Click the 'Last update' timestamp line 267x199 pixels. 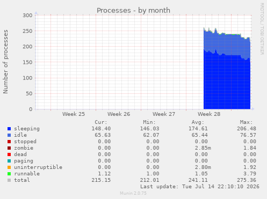click(200, 187)
